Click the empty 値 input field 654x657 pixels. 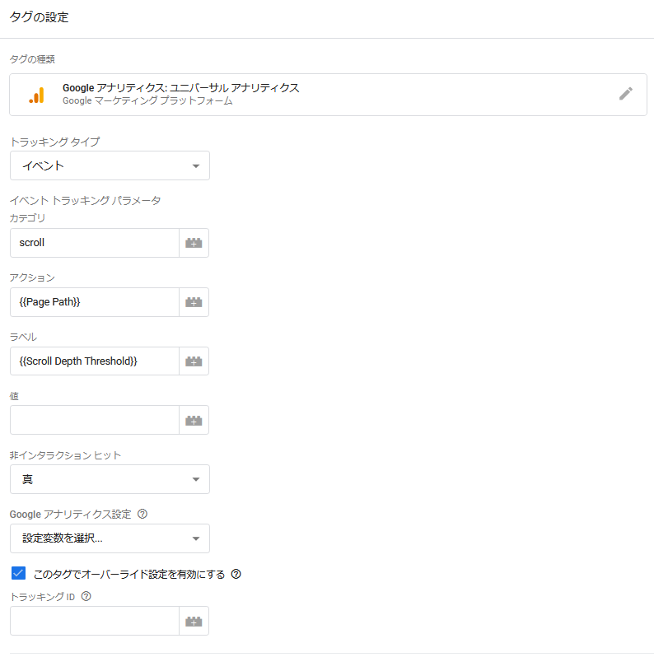pyautogui.click(x=95, y=420)
